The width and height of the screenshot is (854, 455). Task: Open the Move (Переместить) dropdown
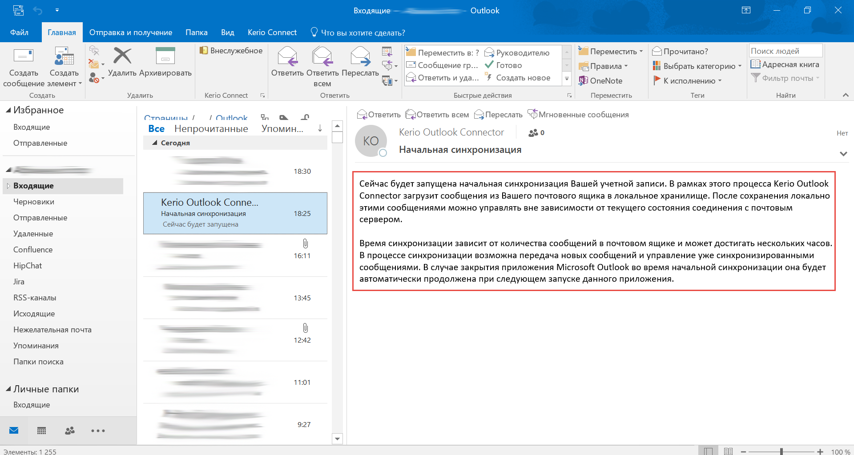tap(610, 52)
